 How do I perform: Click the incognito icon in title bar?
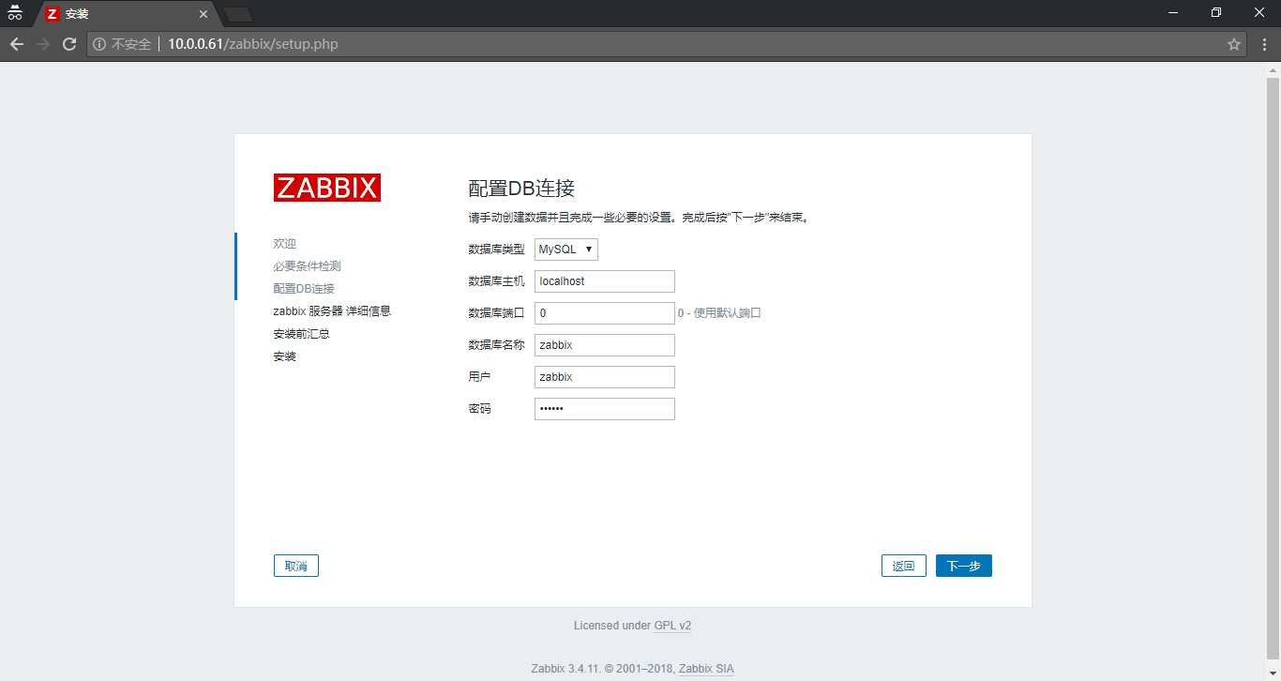coord(15,13)
